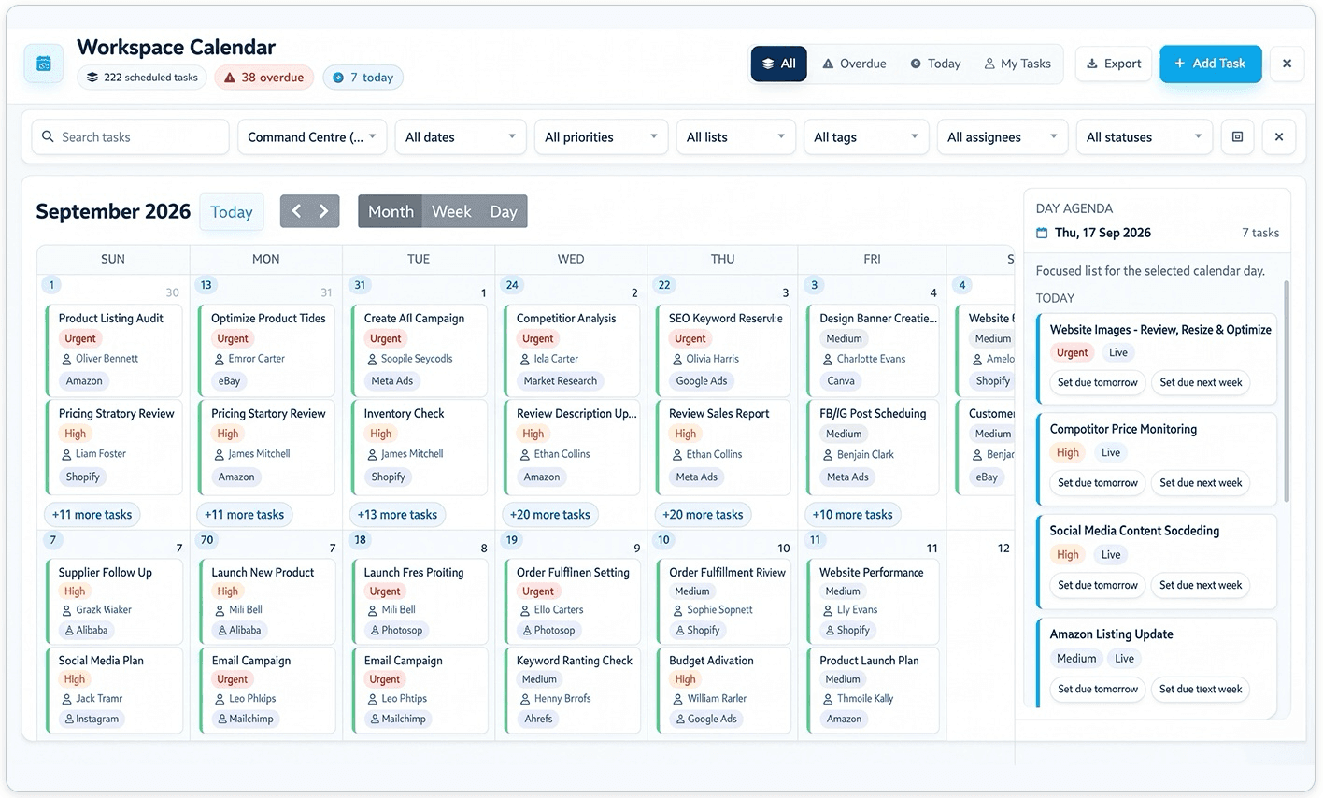Go to the next month with the right chevron
The width and height of the screenshot is (1323, 798).
coord(323,211)
